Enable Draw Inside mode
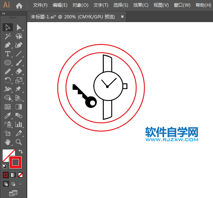 click(20, 184)
